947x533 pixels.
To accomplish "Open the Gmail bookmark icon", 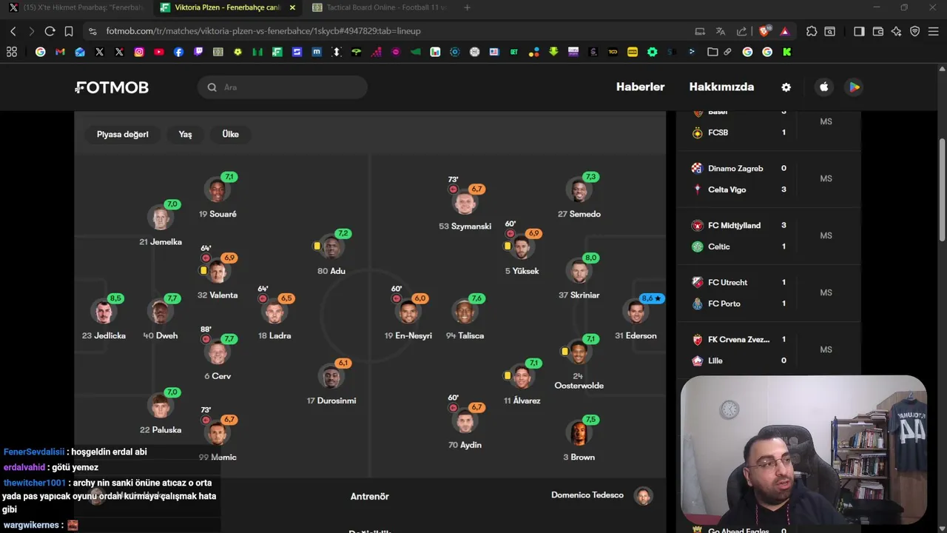I will (x=60, y=52).
